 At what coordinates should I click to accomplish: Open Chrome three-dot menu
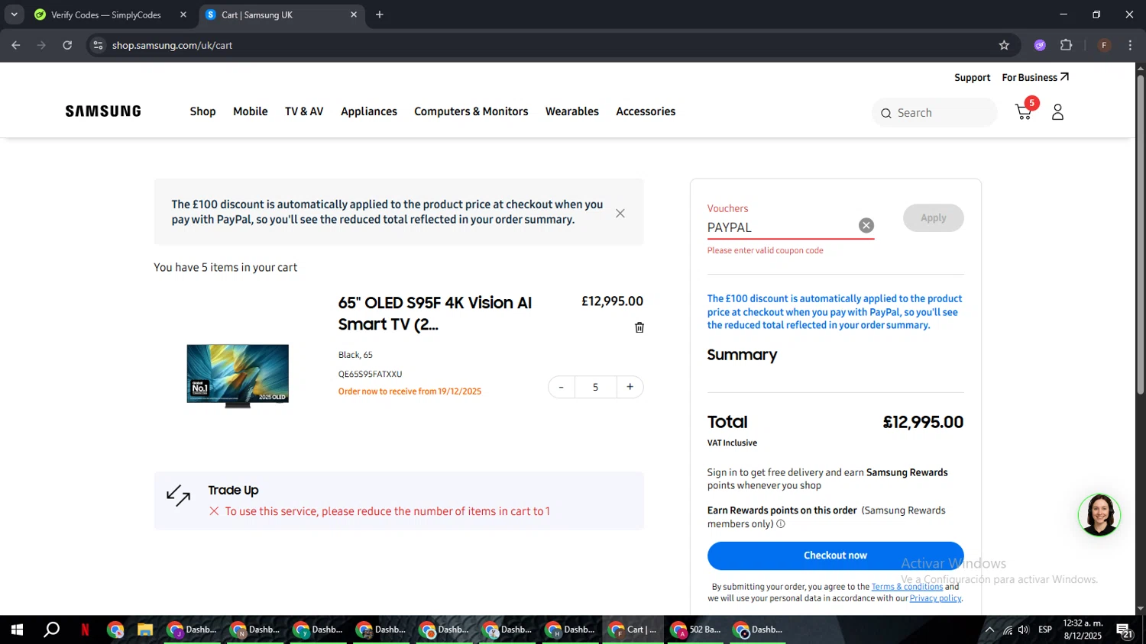[x=1130, y=45]
